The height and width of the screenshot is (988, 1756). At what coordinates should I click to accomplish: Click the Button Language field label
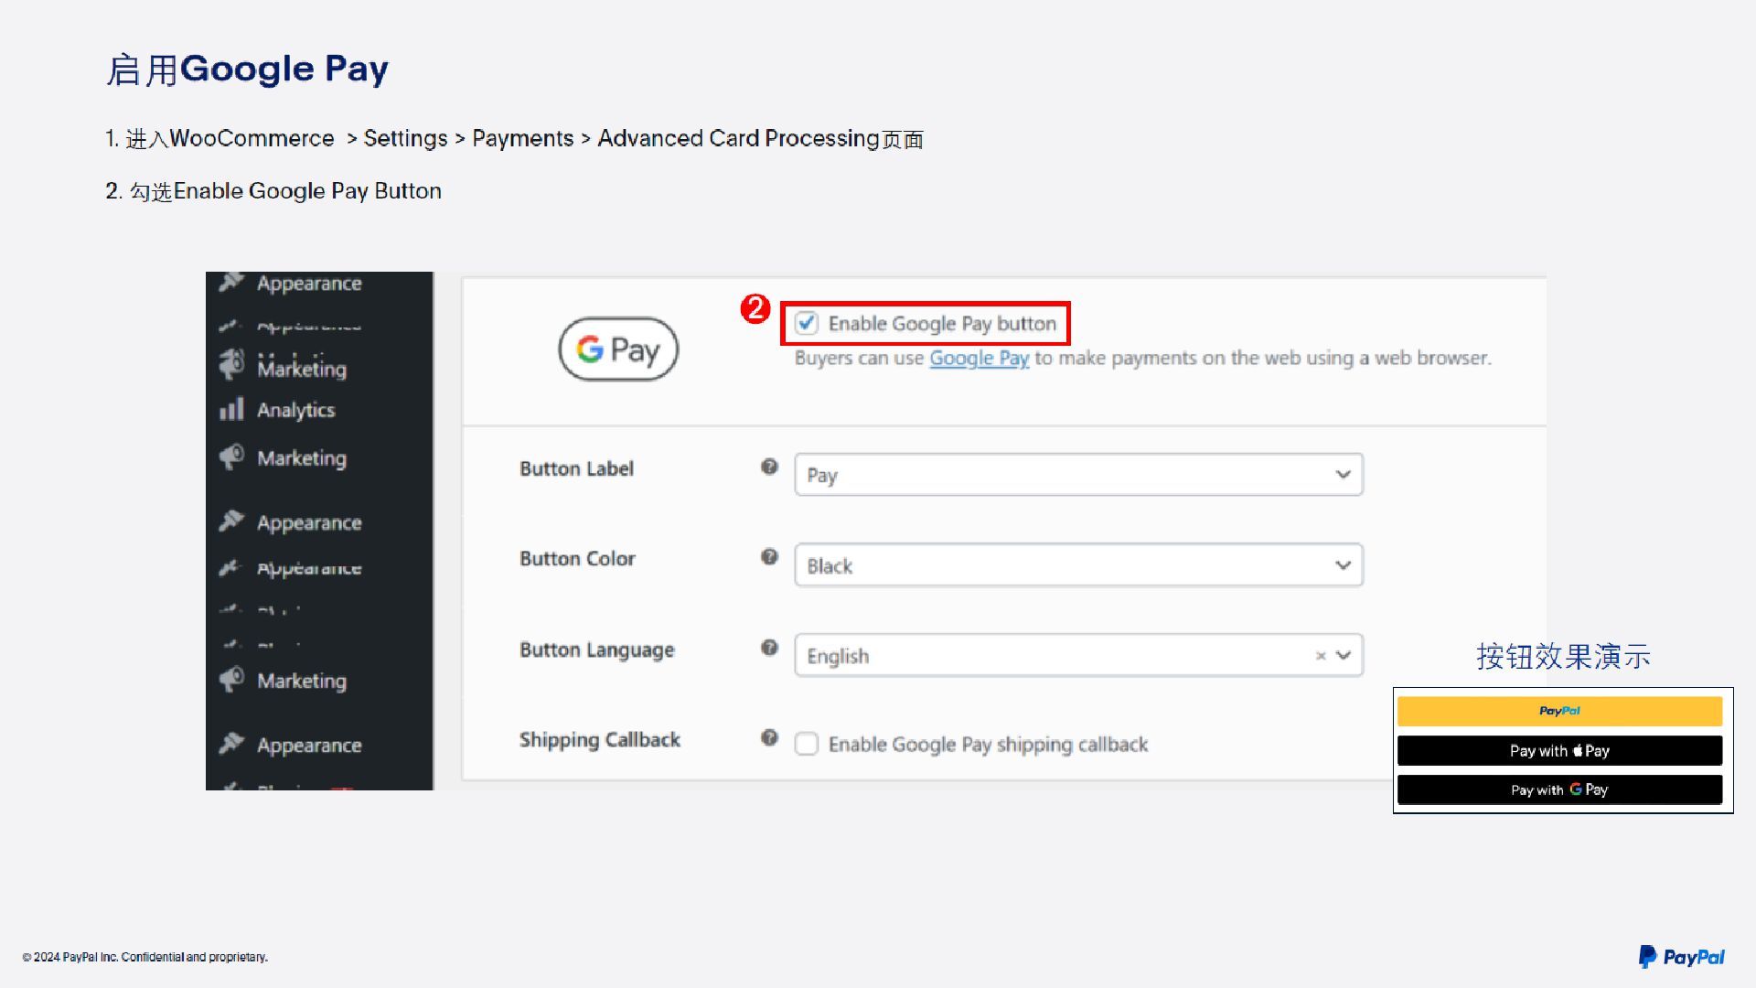(596, 650)
